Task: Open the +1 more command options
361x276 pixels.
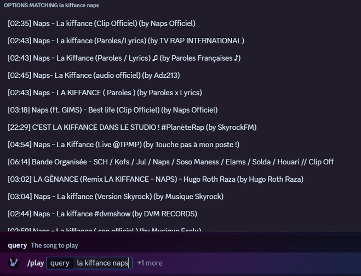Action: (150, 263)
